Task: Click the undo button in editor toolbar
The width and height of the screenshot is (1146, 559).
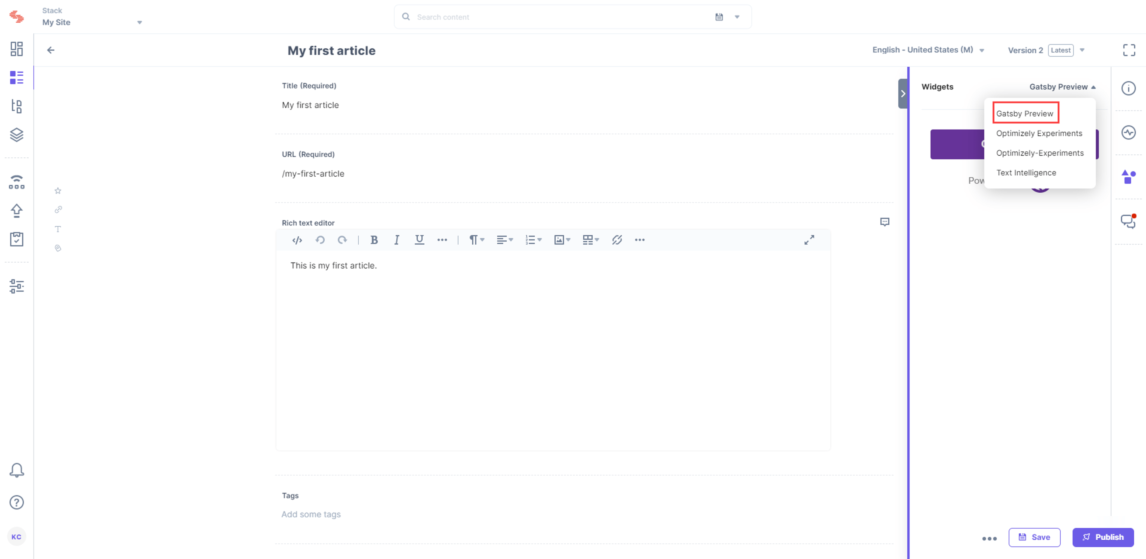Action: 320,240
